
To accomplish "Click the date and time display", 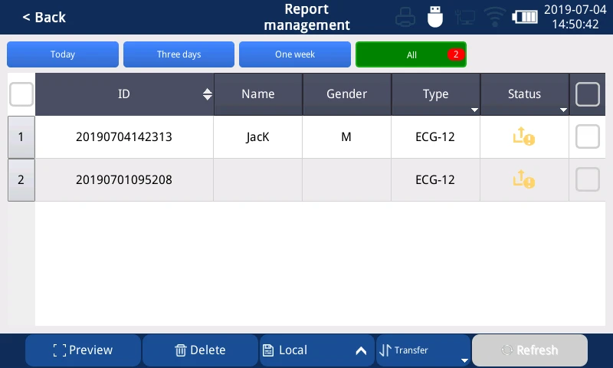I will point(575,17).
